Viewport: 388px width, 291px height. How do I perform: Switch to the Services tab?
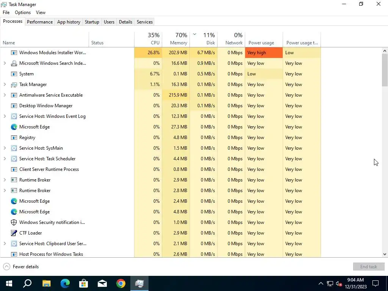pos(145,22)
